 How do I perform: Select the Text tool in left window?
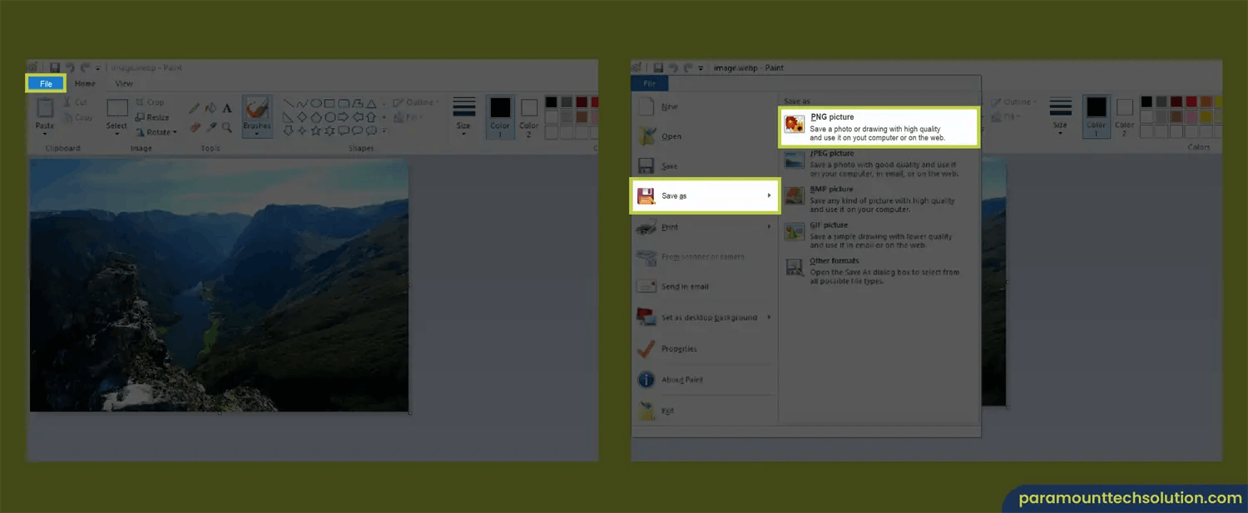pos(226,108)
